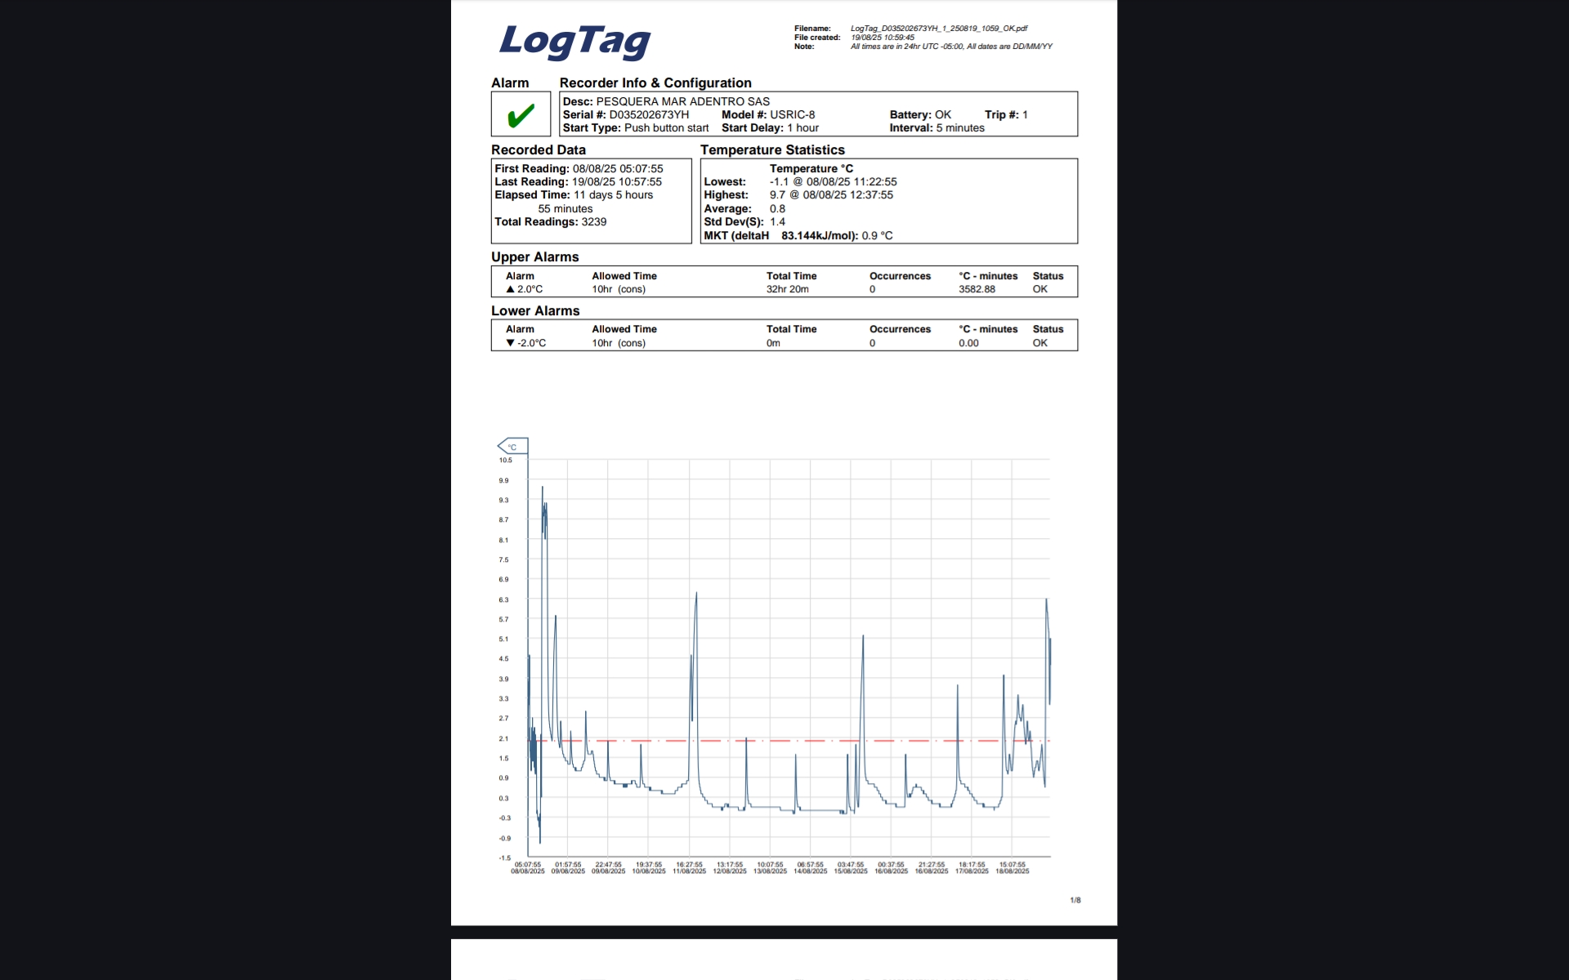Click the Recorder Info & Configuration heading

pos(655,82)
